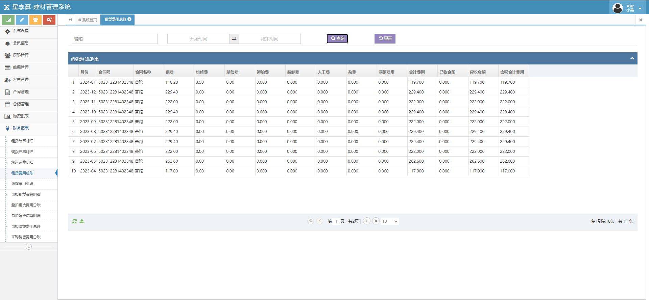This screenshot has height=300, width=649.
Task: Click the red gears settings icon
Action: [x=49, y=20]
